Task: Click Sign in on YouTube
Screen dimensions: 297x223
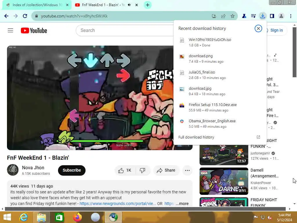Action: 276,30
